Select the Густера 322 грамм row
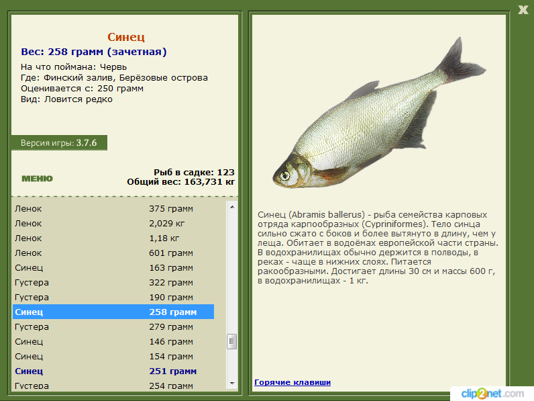 [113, 282]
